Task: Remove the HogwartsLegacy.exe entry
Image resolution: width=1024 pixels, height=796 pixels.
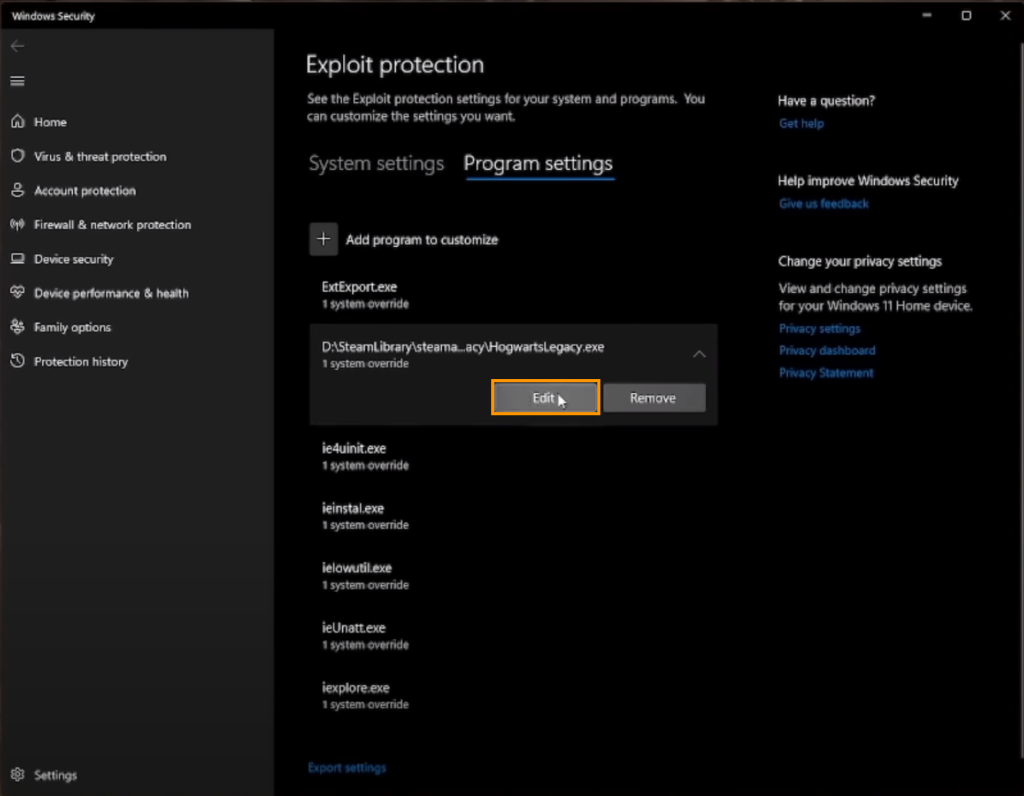Action: [x=653, y=398]
